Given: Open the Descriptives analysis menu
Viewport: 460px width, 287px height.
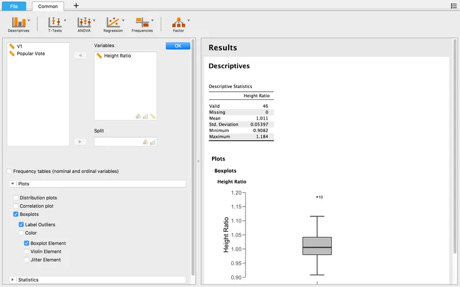Looking at the screenshot, I should (19, 24).
